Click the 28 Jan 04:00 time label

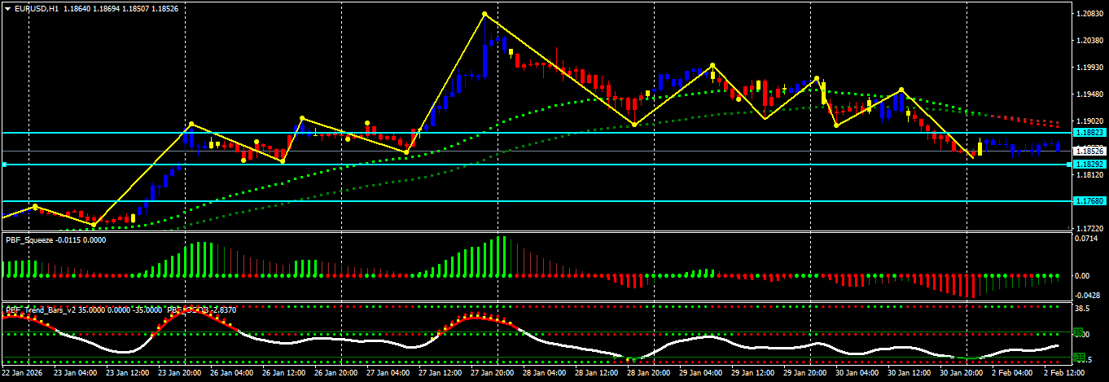[544, 372]
